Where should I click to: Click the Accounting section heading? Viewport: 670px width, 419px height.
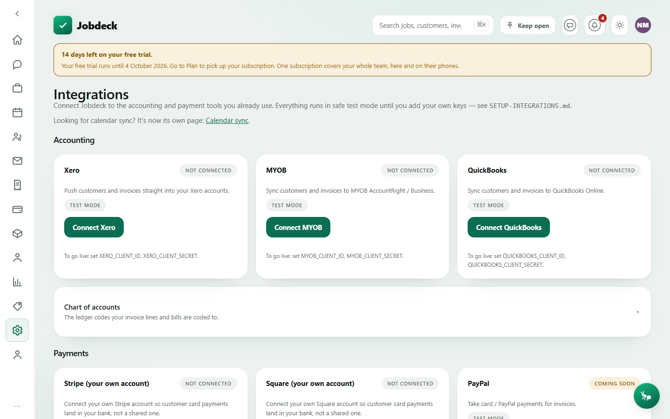(x=74, y=140)
